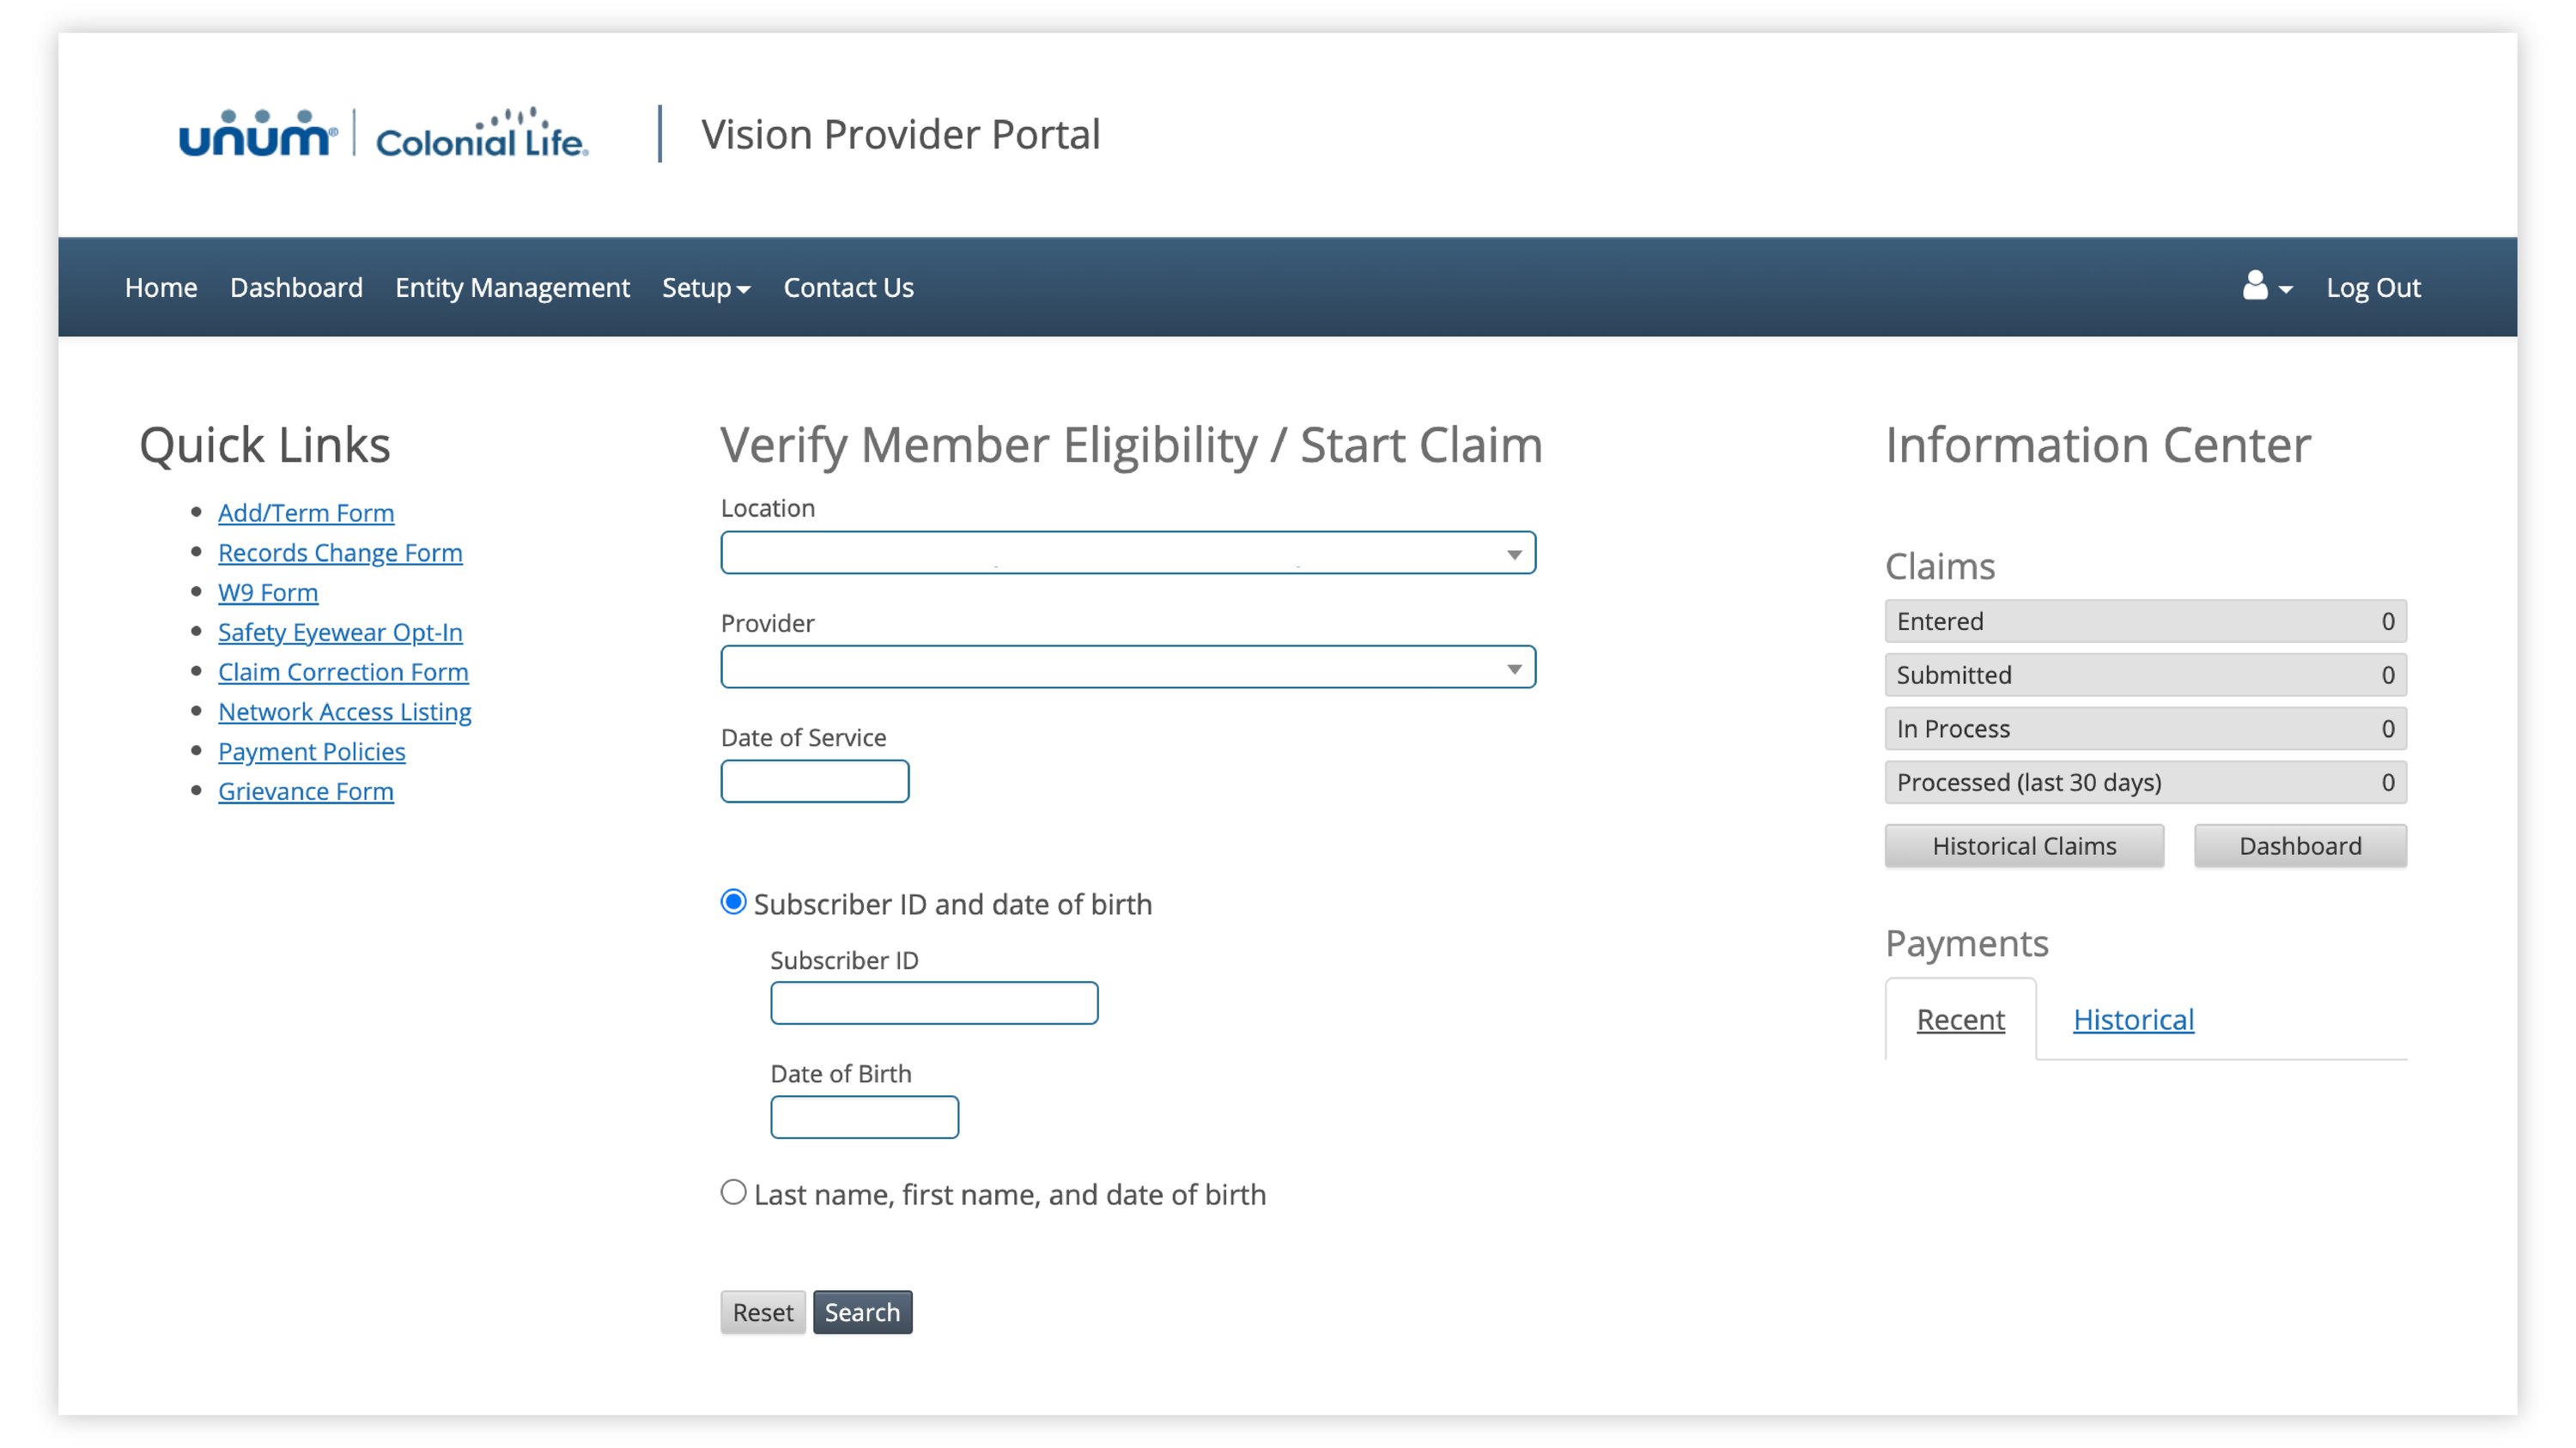Open the Contact Us page

[848, 288]
